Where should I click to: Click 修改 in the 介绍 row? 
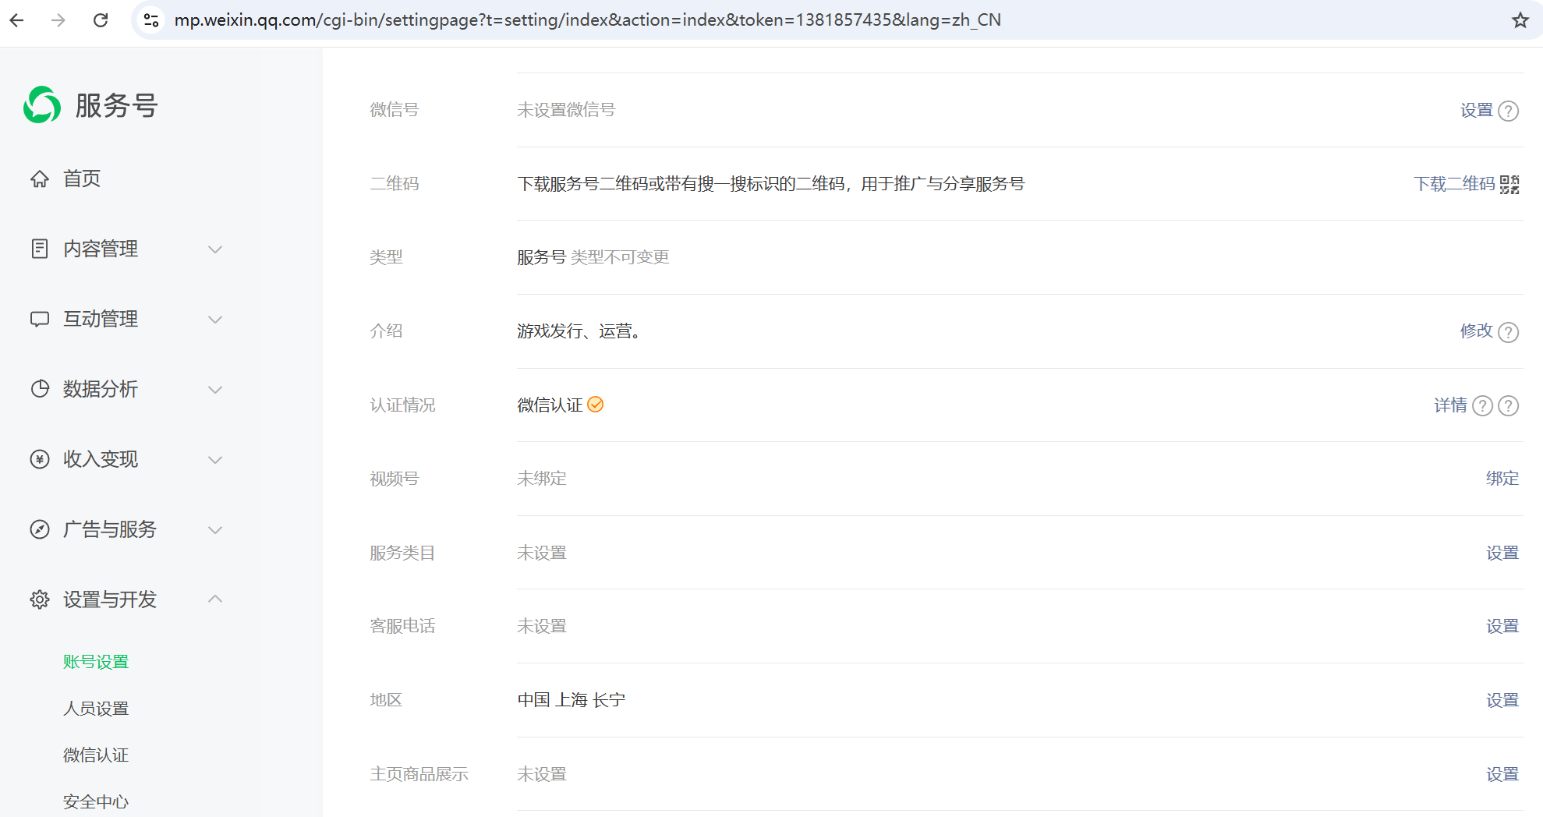(x=1476, y=331)
